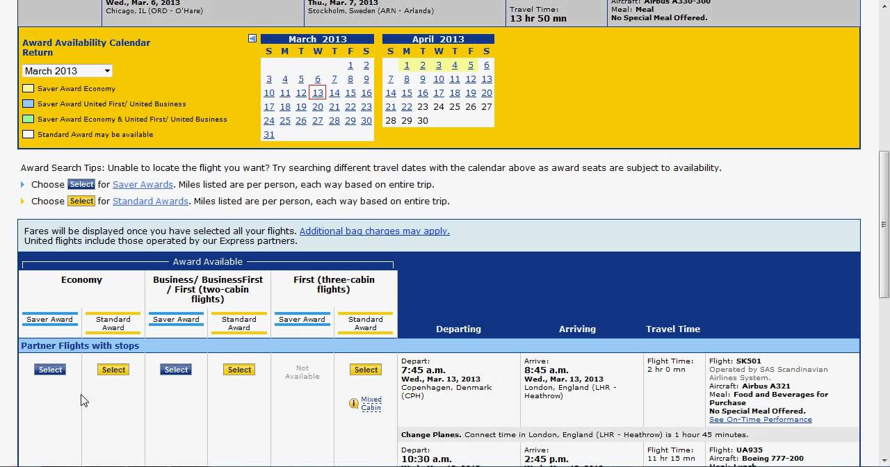Screen dimensions: 890x467
Task: Click the Economy Standard Award column header
Action: tap(113, 323)
